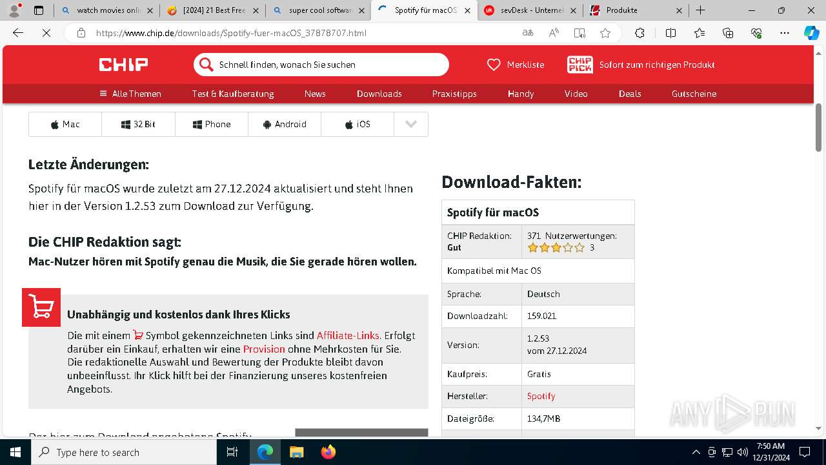Open the Deals menu item

pyautogui.click(x=630, y=94)
